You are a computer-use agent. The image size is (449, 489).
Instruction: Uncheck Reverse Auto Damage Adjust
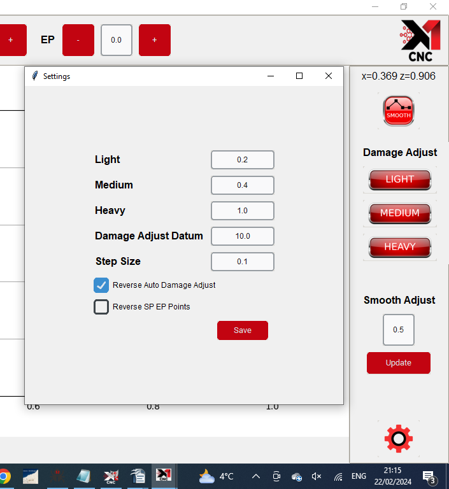click(x=101, y=285)
